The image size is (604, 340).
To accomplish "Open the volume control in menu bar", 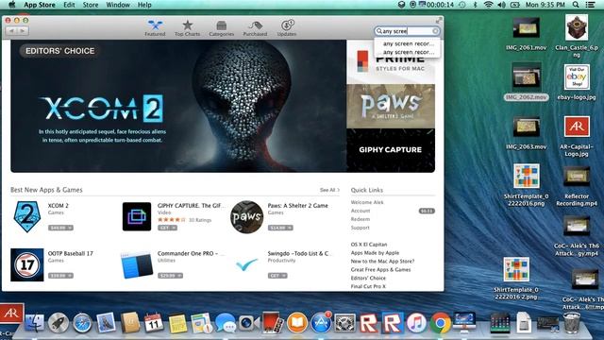I will [x=501, y=5].
